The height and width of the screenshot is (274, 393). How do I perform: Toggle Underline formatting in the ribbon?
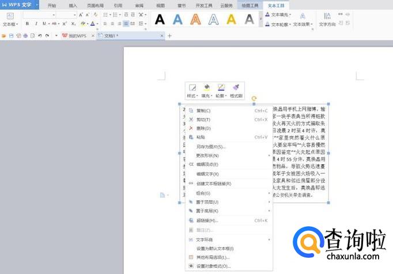(x=44, y=24)
